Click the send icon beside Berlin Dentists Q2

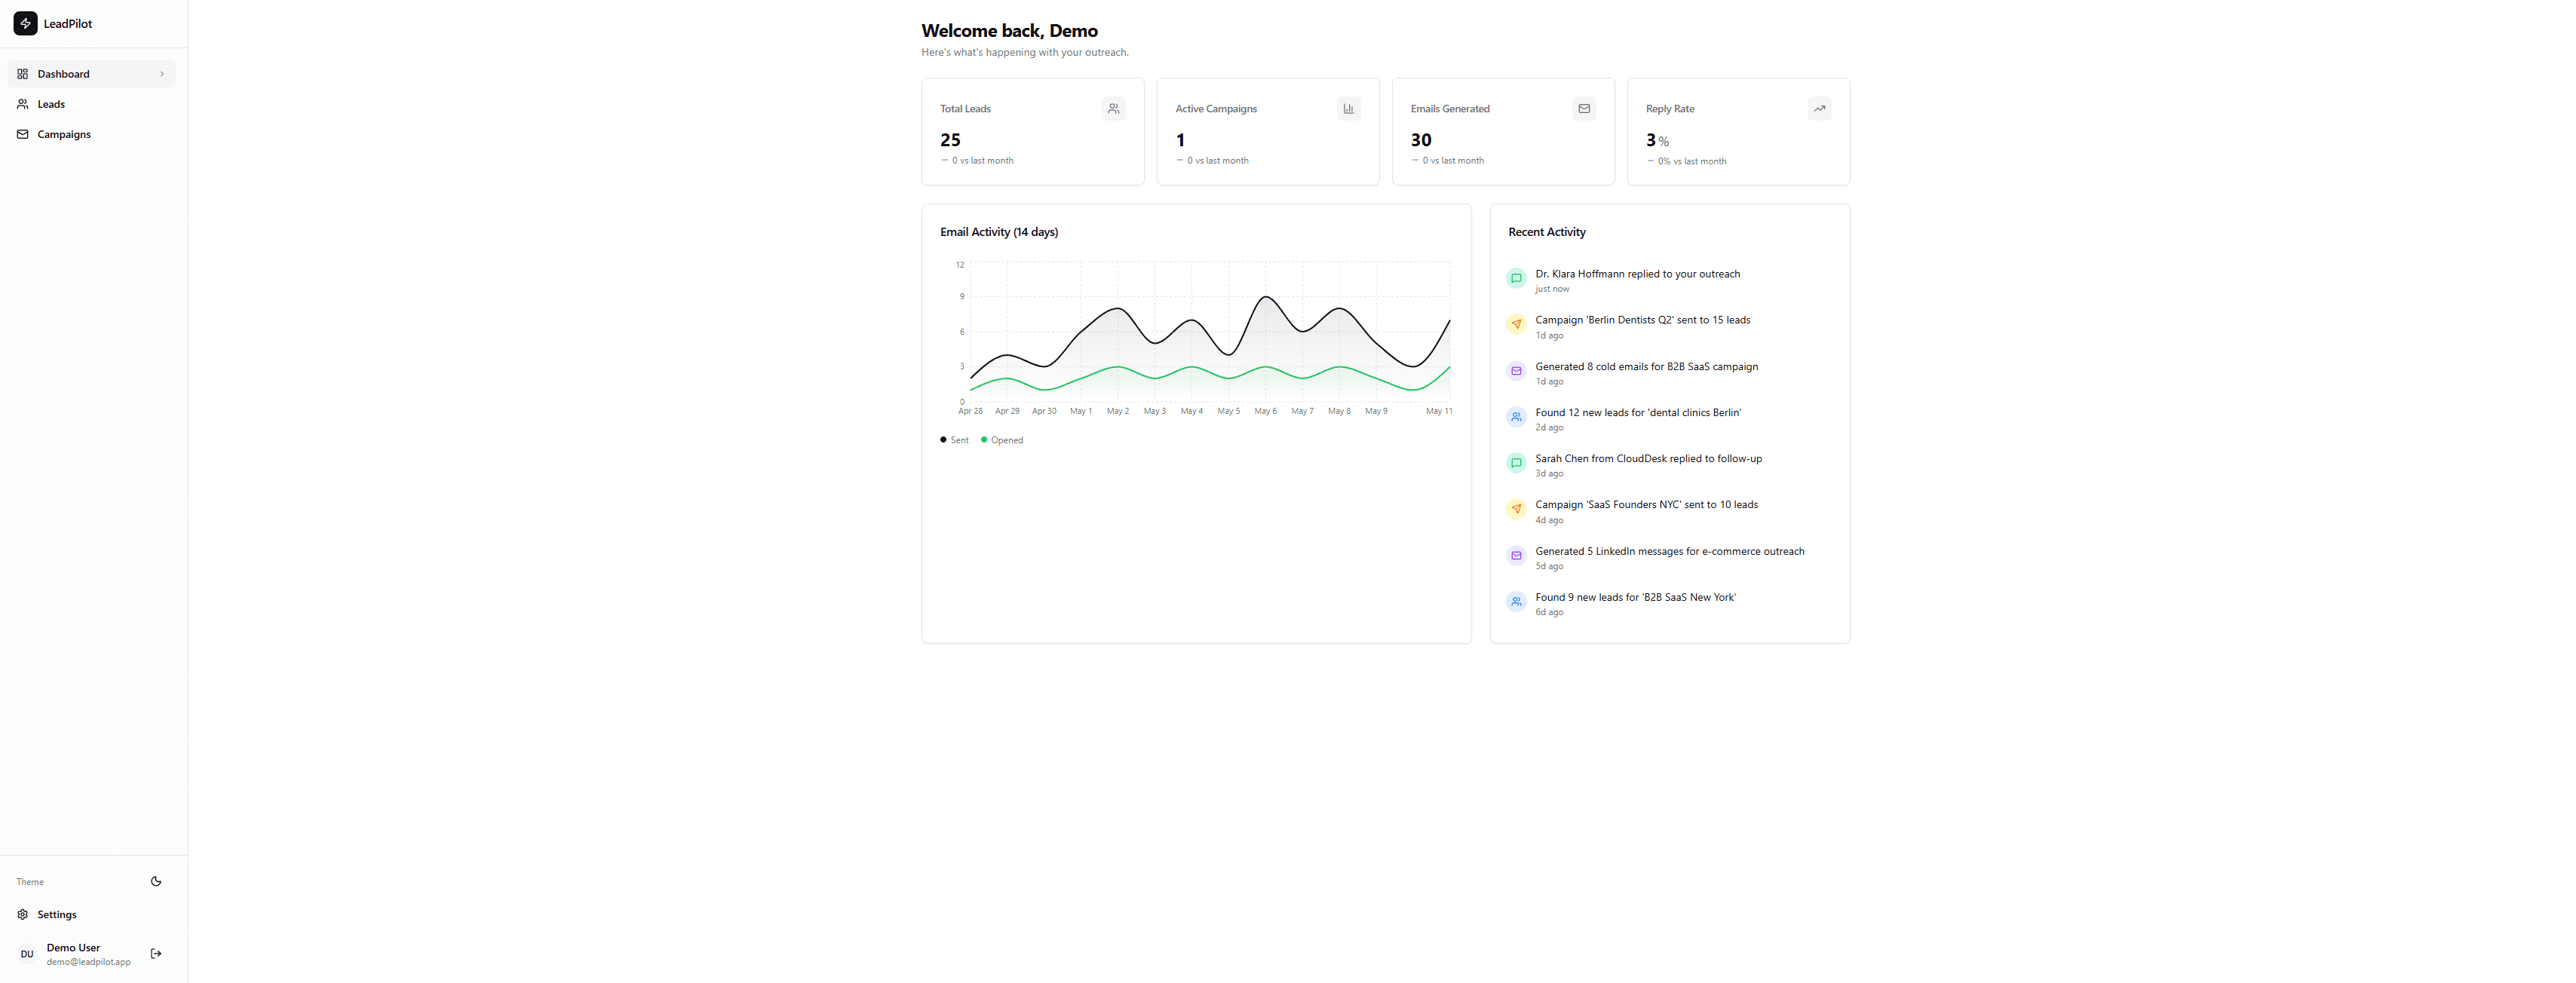[x=1516, y=324]
